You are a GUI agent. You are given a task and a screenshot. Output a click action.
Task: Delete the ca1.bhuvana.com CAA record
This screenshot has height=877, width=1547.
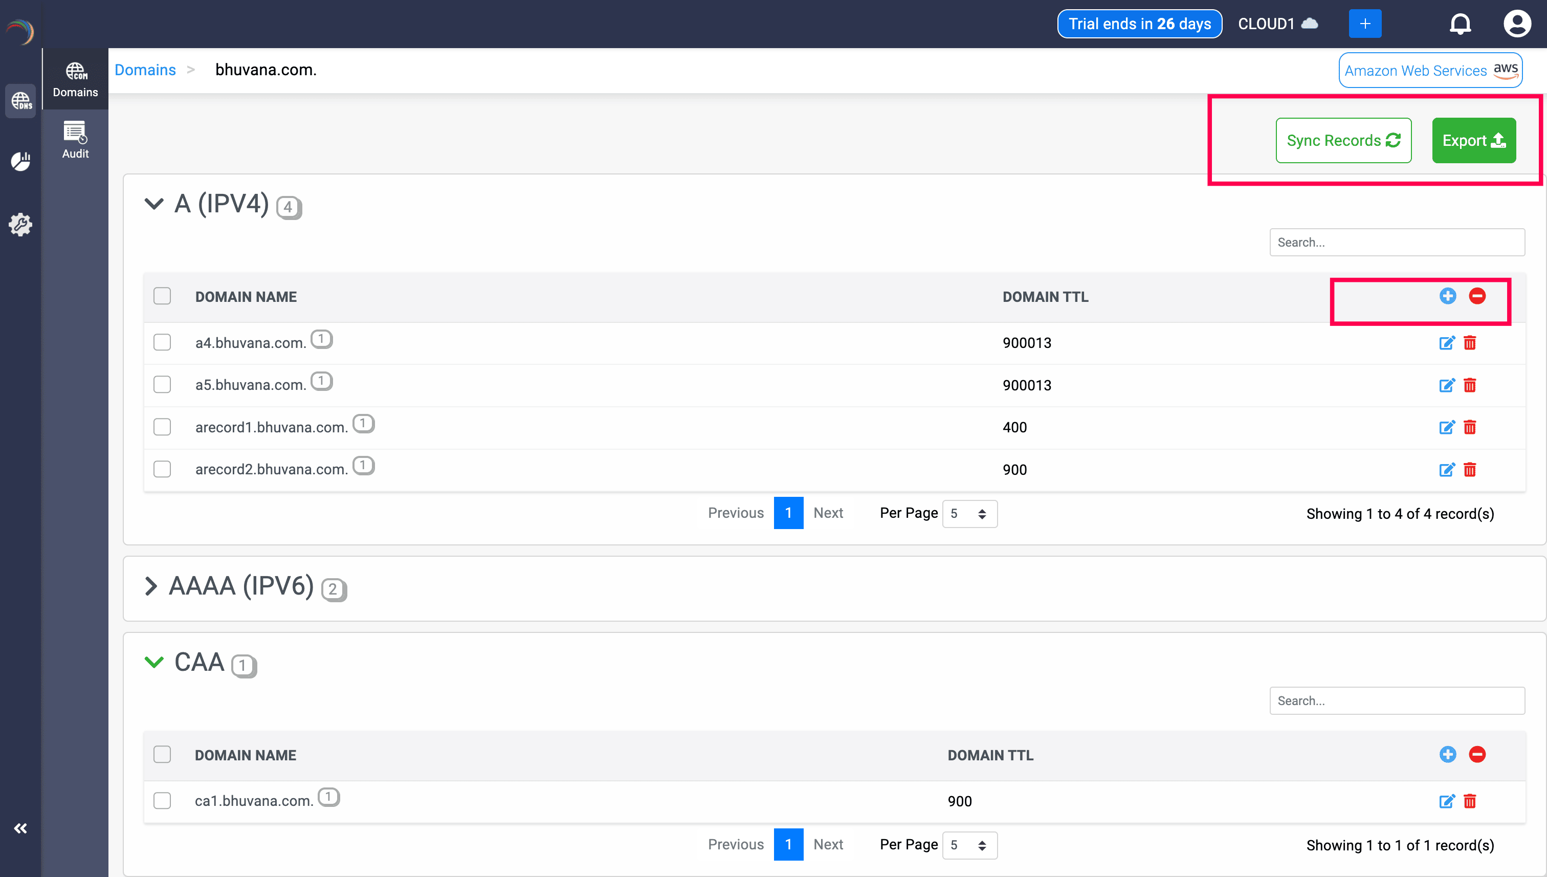1470,802
